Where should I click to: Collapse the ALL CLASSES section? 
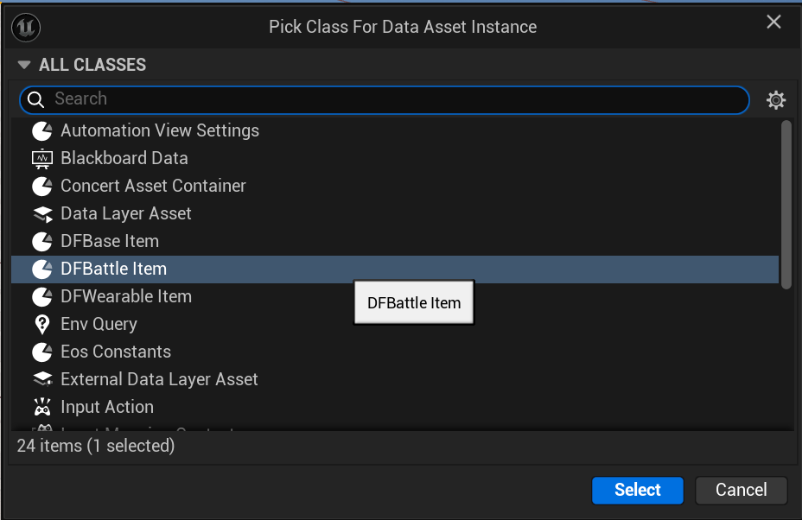(24, 65)
